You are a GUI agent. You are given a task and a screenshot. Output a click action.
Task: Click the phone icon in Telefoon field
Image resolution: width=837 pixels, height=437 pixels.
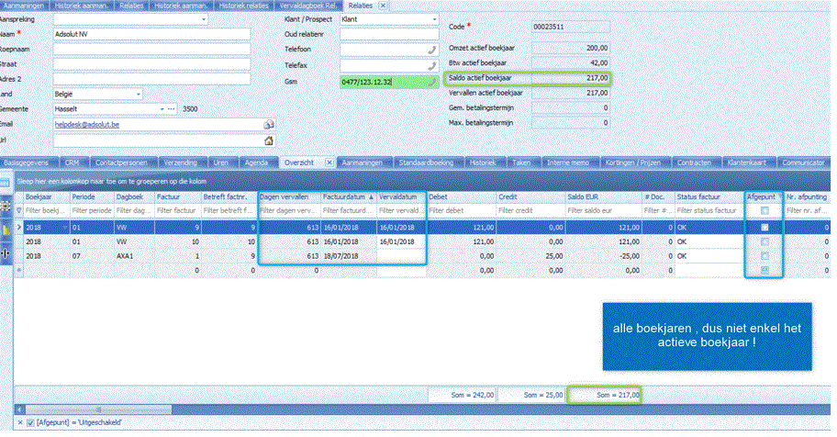tap(432, 50)
